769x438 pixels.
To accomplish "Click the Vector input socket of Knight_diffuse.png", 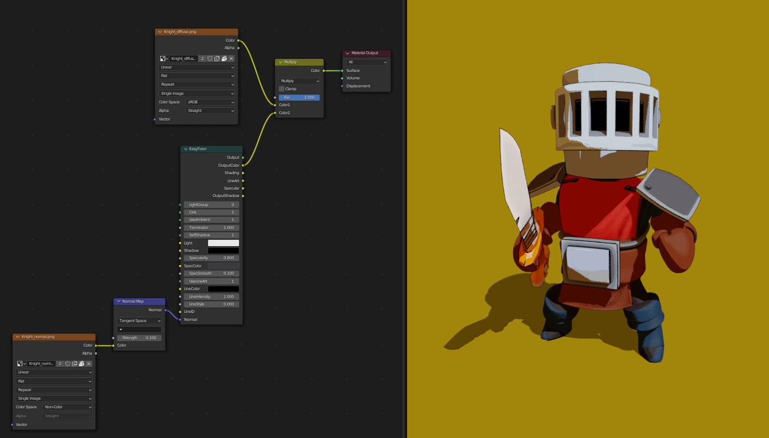I will (155, 119).
